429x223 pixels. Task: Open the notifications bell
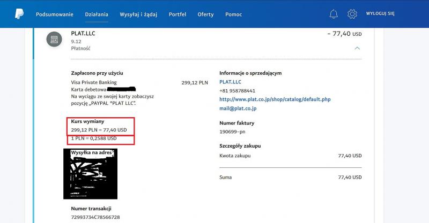tap(334, 14)
